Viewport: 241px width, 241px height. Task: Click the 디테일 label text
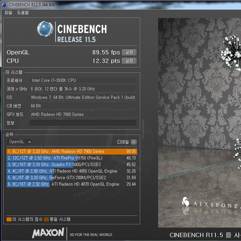[123, 142]
